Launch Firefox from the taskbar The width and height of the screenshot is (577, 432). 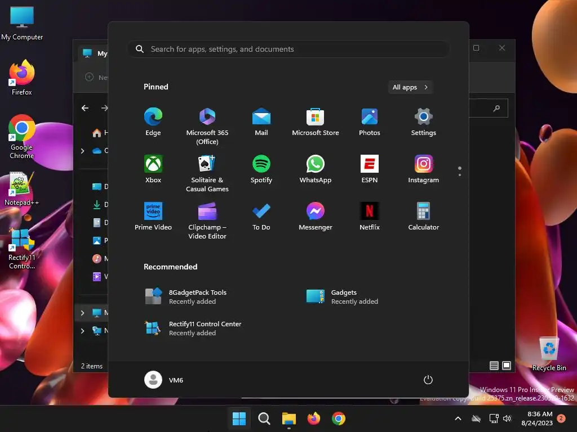pos(313,418)
